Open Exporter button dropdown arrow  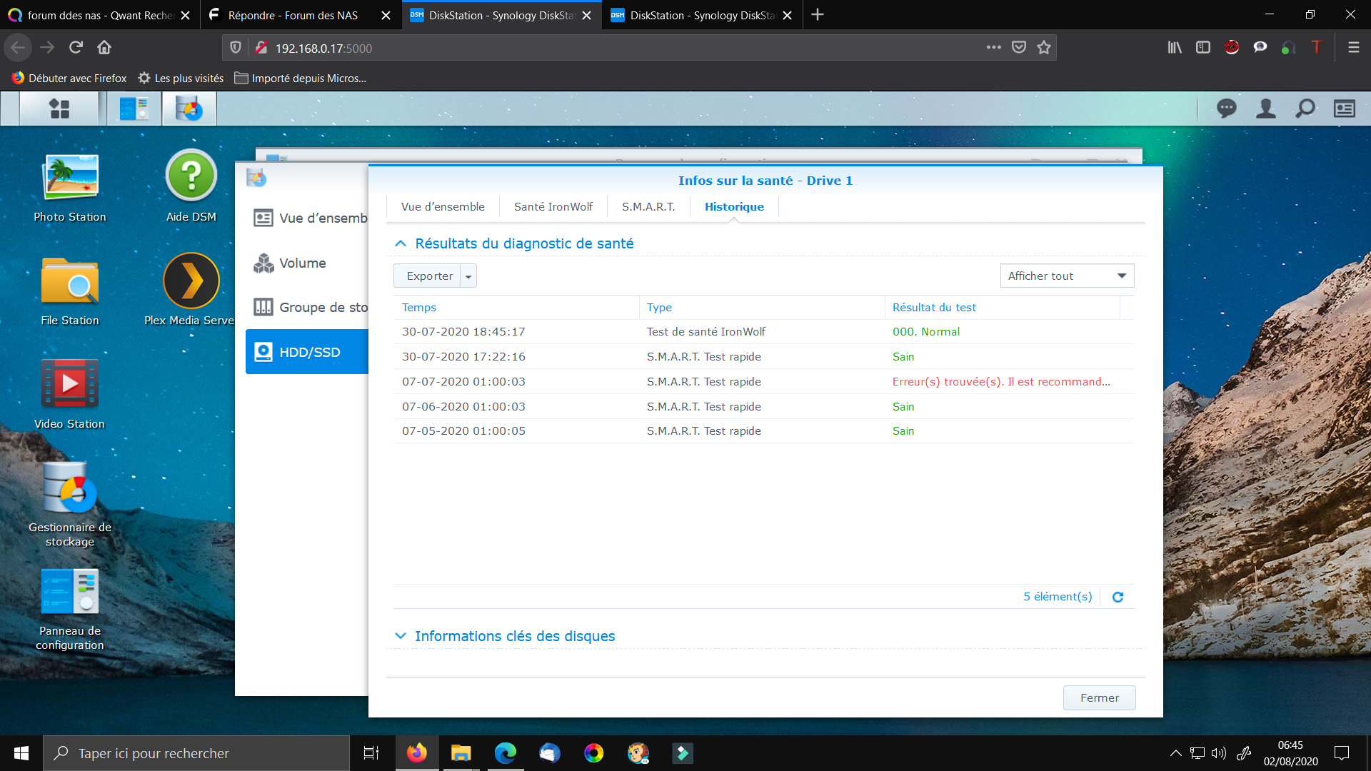pos(468,276)
